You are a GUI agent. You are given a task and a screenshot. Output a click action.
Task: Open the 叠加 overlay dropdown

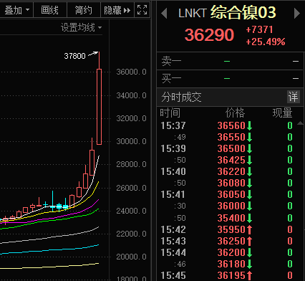coord(16,10)
